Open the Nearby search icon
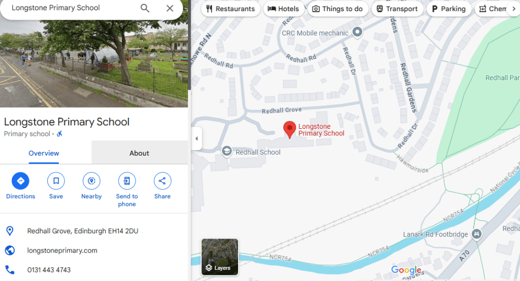520x281 pixels. click(91, 181)
